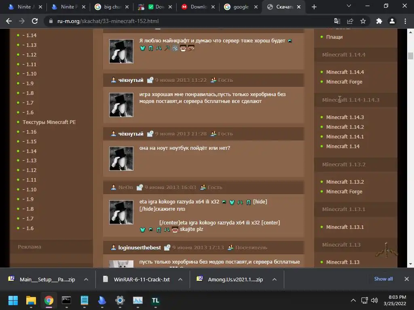
Task: Open the Ninite blue icon in taskbar
Action: (102, 300)
